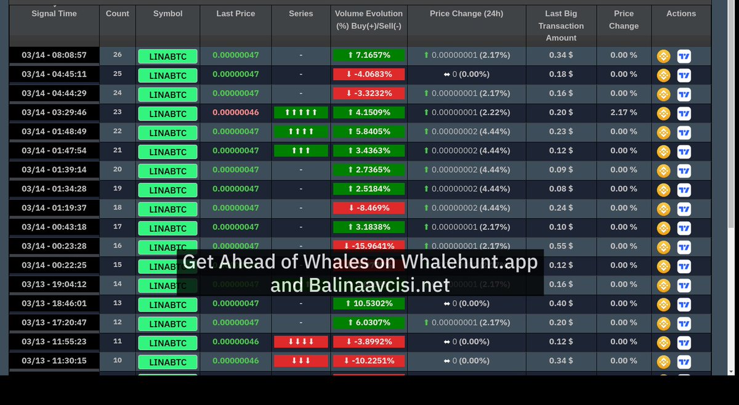This screenshot has width=739, height=405.
Task: Click TradingView icon for 04:45:11 signal
Action: point(684,75)
